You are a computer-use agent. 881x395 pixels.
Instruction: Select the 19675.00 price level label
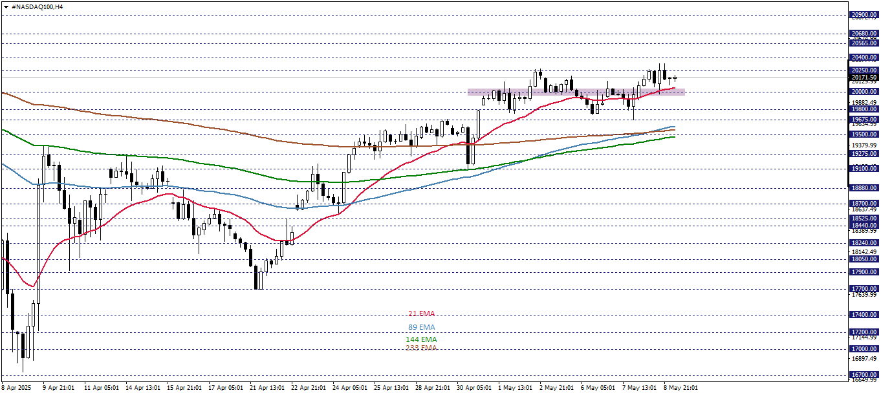865,120
